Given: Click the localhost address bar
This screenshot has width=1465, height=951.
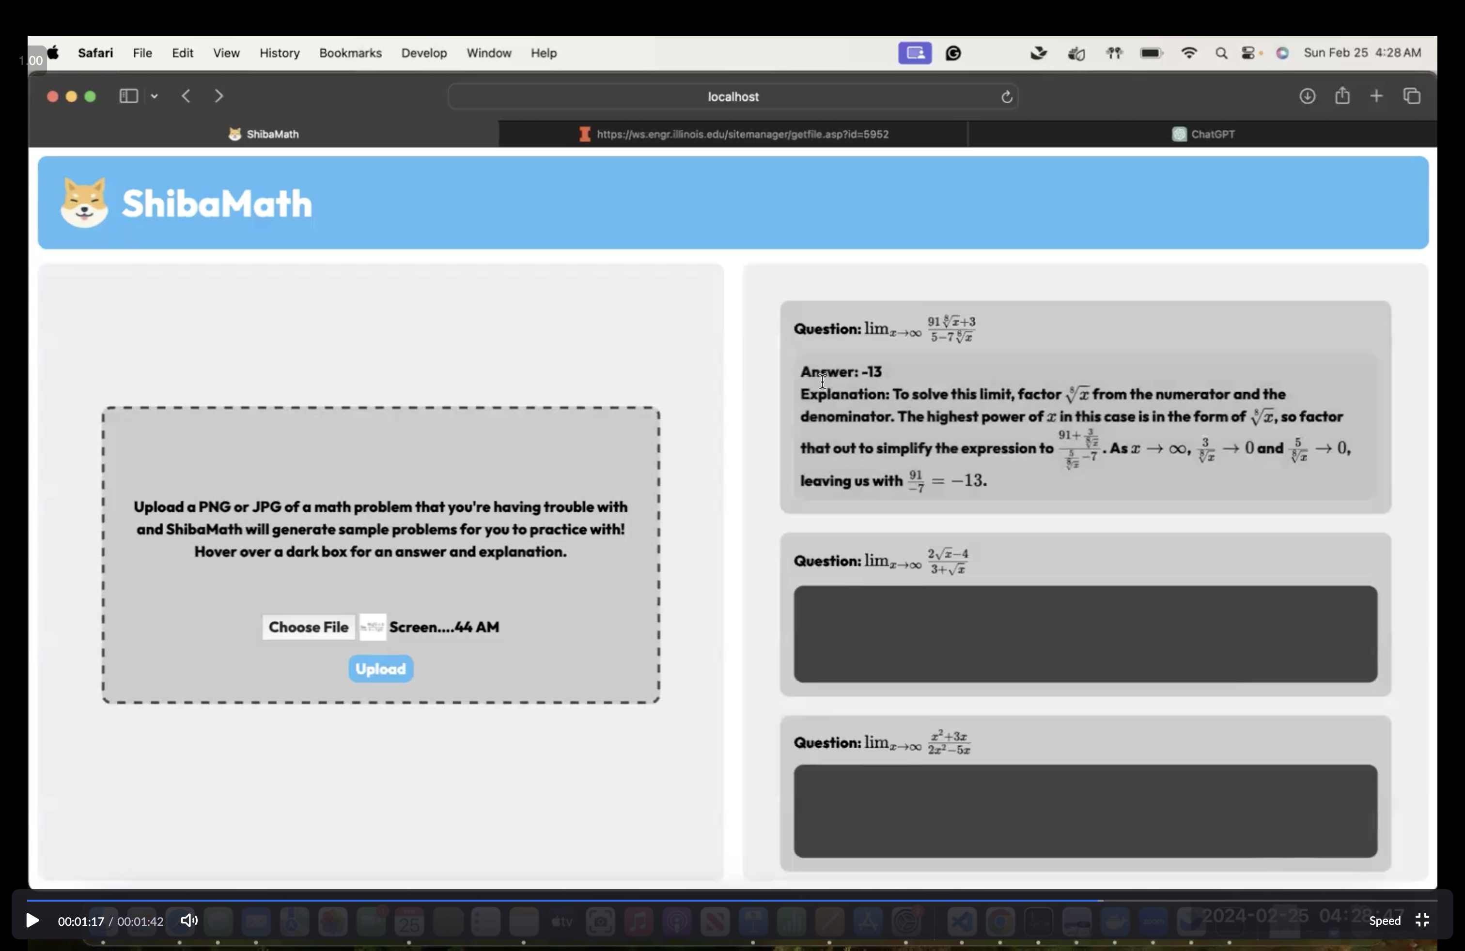Looking at the screenshot, I should pos(732,96).
